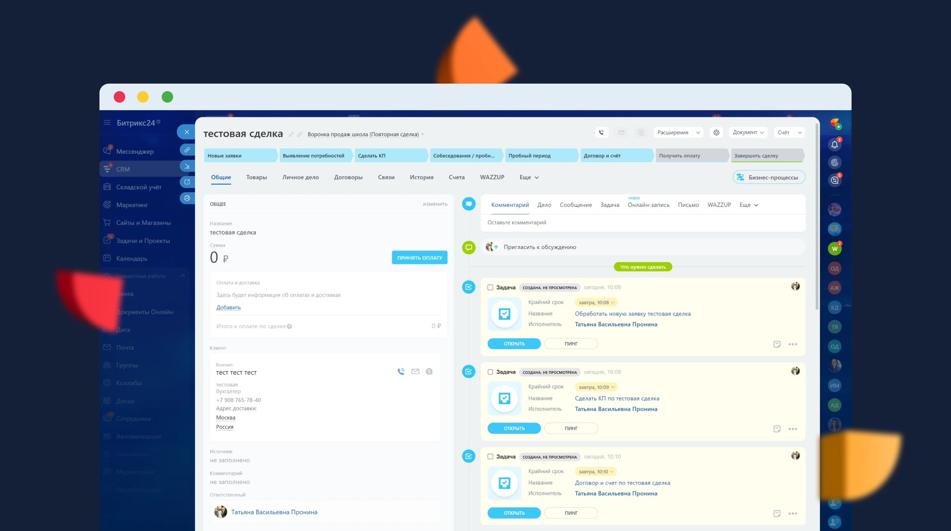Viewport: 951px width, 531px height.
Task: Mark 'Договор и счет' task checkbox
Action: point(490,457)
